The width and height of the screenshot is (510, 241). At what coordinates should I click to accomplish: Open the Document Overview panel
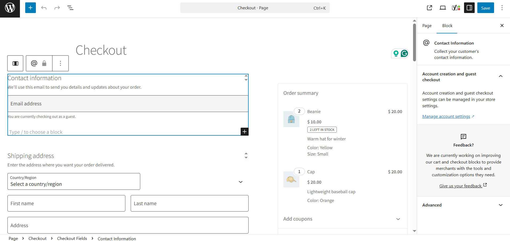[x=70, y=8]
